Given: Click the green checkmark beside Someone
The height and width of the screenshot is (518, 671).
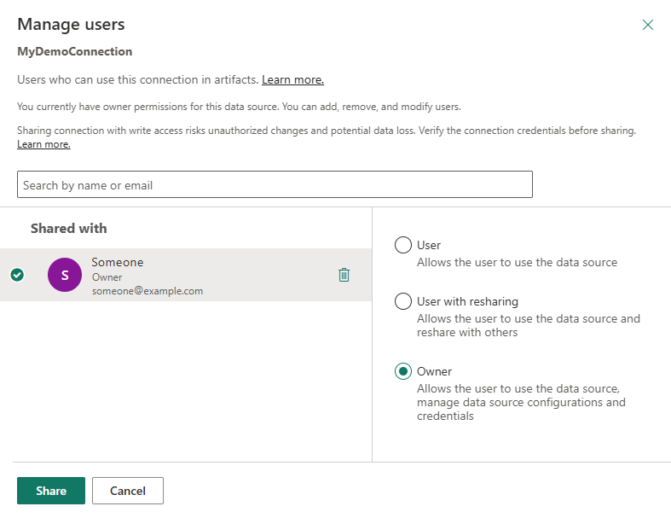Looking at the screenshot, I should [17, 275].
